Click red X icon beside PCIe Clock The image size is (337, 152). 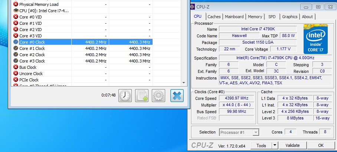click(16, 80)
